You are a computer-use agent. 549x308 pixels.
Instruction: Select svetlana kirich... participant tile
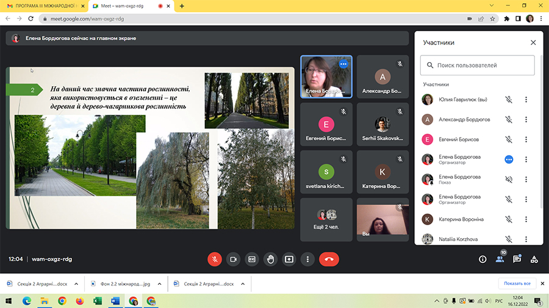(326, 172)
